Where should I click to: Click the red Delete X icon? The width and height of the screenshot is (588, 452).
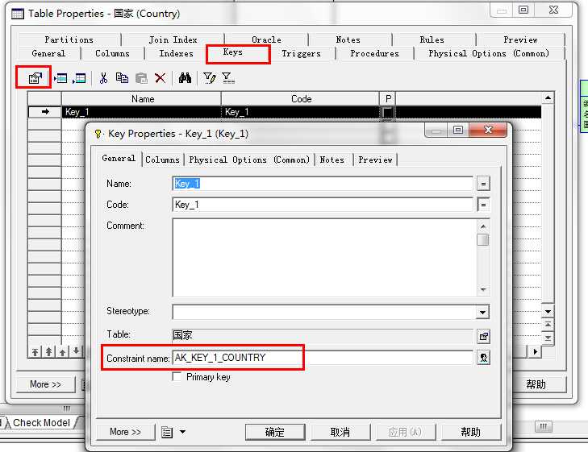(x=161, y=78)
